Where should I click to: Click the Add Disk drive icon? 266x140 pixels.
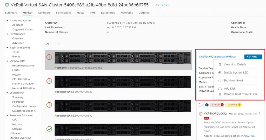tap(220, 89)
